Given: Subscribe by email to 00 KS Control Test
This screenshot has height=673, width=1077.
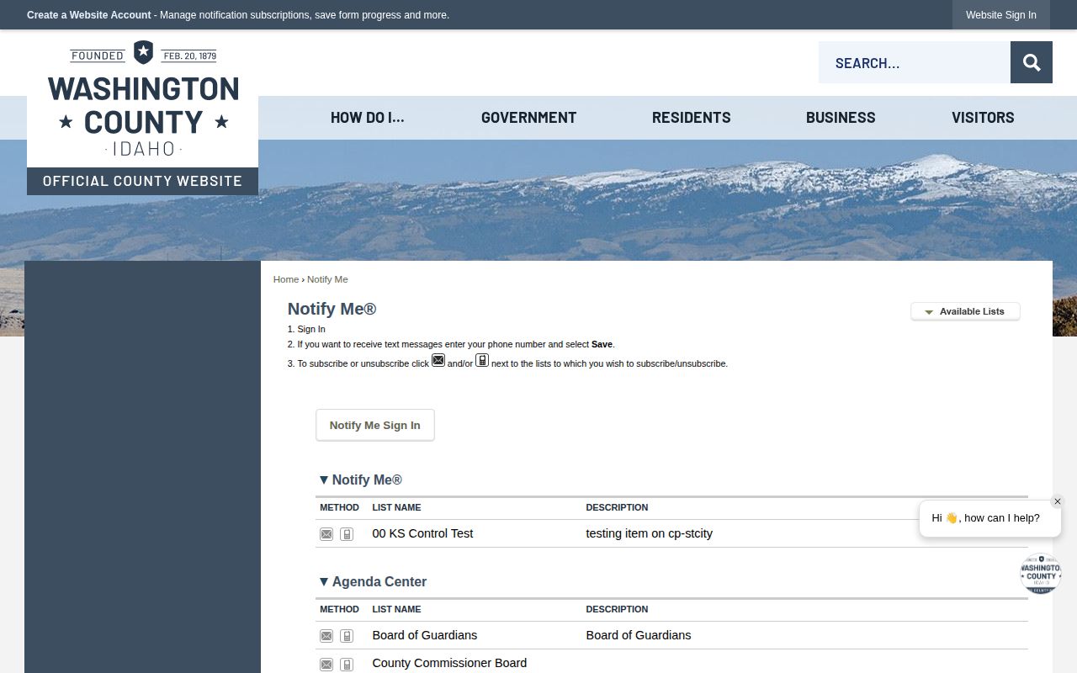Looking at the screenshot, I should tap(326, 534).
